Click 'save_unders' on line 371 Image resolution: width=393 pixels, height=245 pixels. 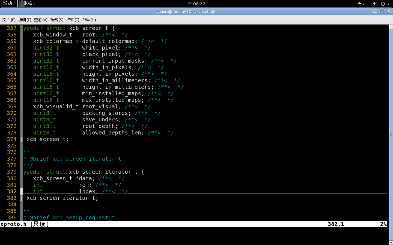(x=100, y=120)
